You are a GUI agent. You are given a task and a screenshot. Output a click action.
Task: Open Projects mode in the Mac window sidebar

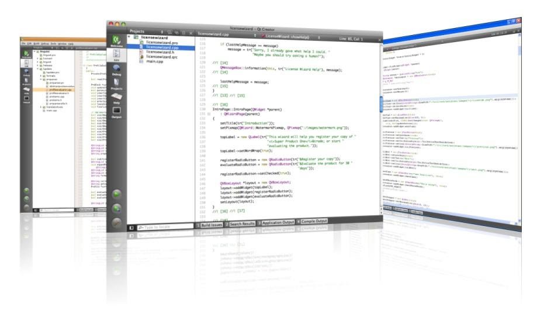(x=116, y=84)
